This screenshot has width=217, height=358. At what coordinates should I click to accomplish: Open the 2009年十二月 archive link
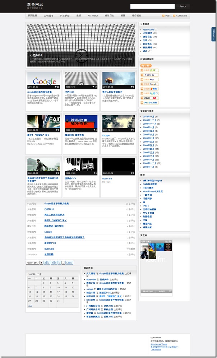tap(149, 120)
